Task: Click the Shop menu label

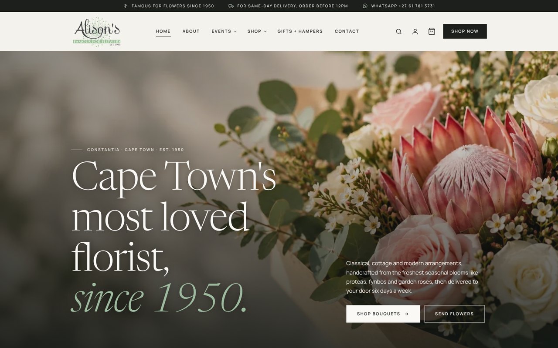Action: (x=254, y=31)
